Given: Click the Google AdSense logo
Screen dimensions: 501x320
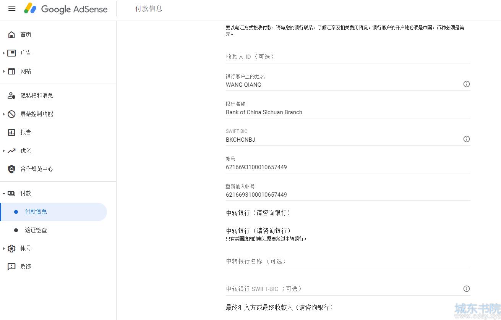Looking at the screenshot, I should pyautogui.click(x=66, y=9).
